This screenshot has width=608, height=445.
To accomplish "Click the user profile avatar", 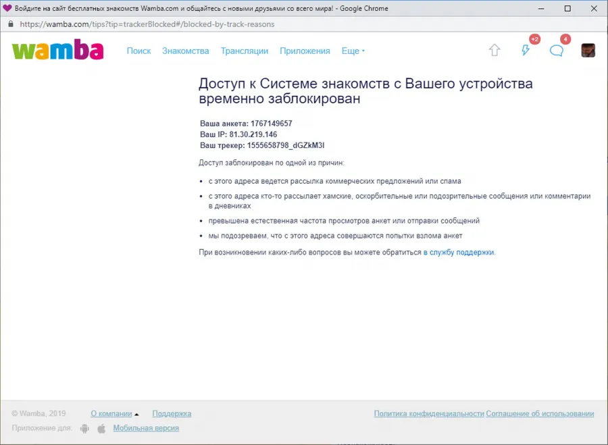I will tap(588, 51).
